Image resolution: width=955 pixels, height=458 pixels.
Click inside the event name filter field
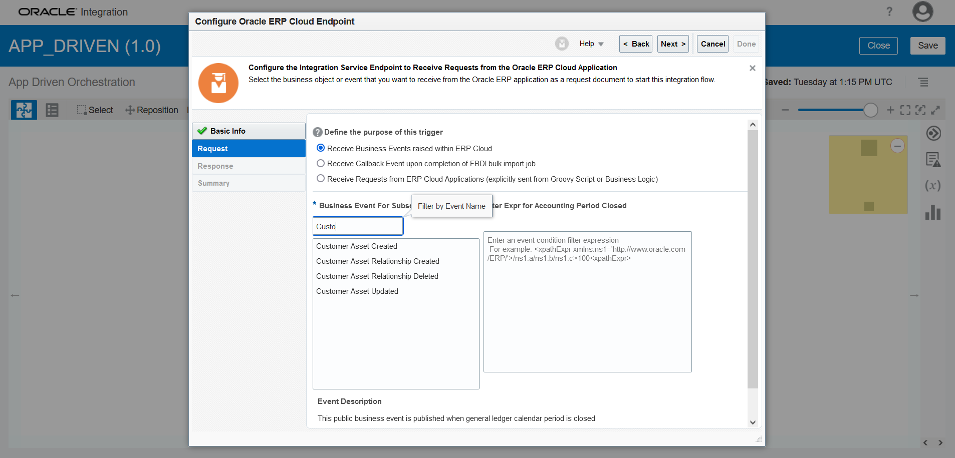(357, 226)
